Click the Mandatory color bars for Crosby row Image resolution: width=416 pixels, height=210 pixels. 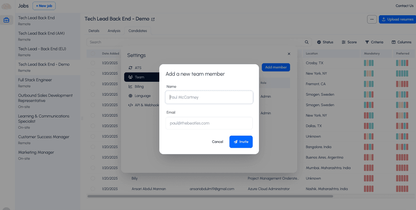369,63
